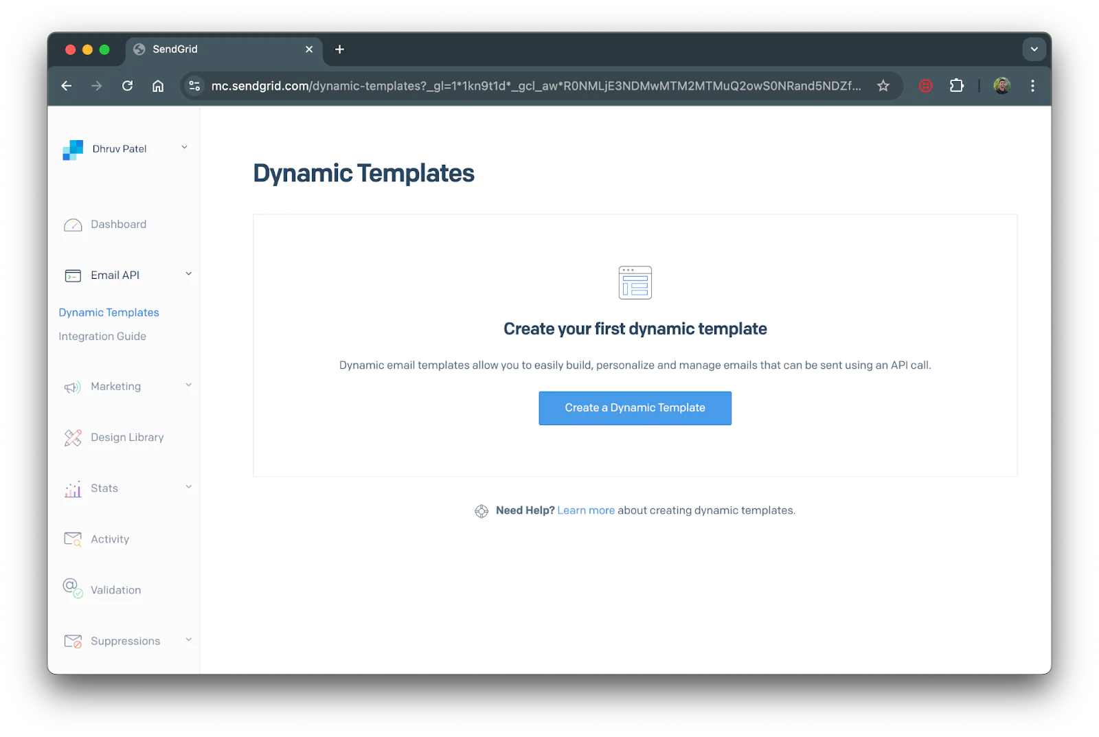The height and width of the screenshot is (737, 1099).
Task: Open Design Library menu item
Action: (127, 438)
